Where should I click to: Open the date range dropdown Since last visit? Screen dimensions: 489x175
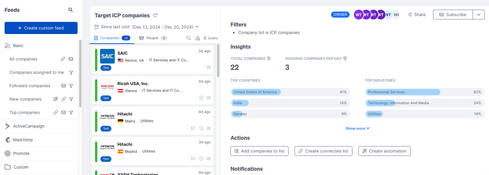click(x=147, y=27)
